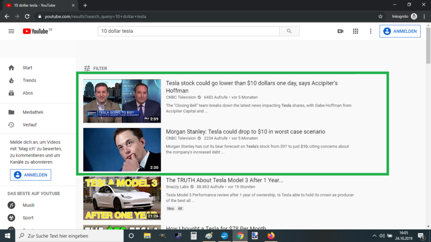Bookmark this page with the star icon

click(380, 16)
